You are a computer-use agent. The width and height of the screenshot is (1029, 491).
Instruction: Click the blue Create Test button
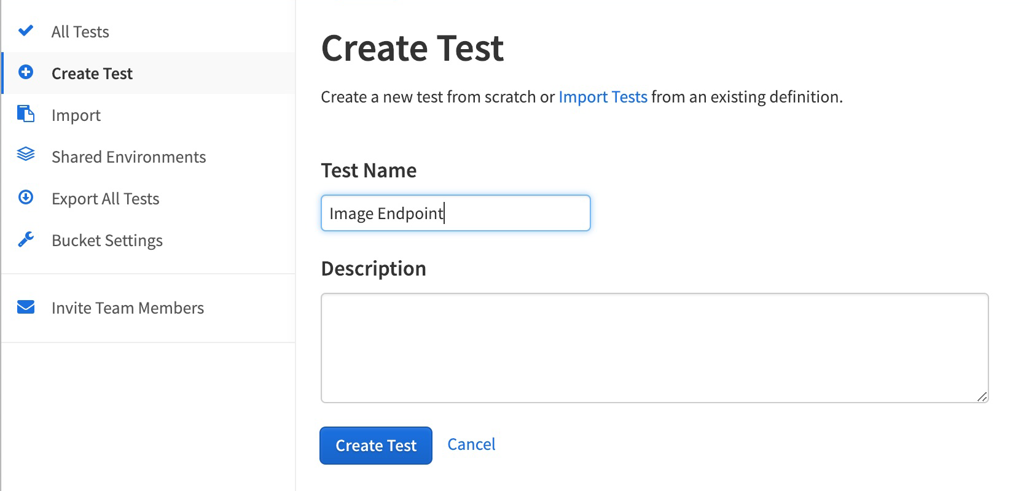tap(376, 446)
